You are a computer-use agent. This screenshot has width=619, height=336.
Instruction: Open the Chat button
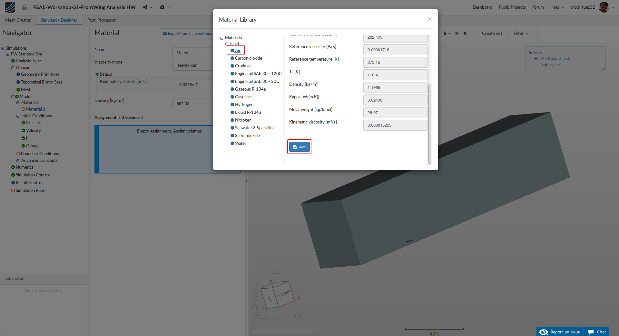[597, 332]
